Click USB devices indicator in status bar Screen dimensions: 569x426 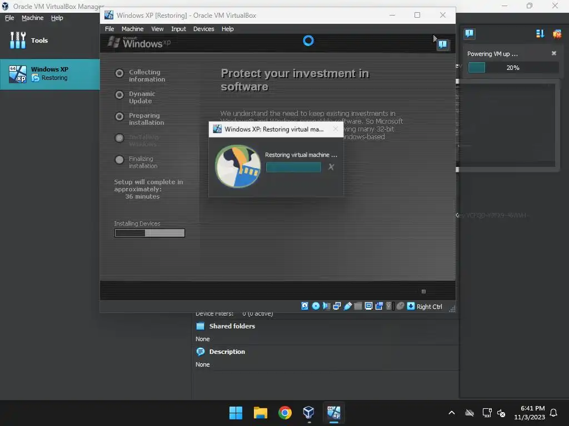coord(347,306)
